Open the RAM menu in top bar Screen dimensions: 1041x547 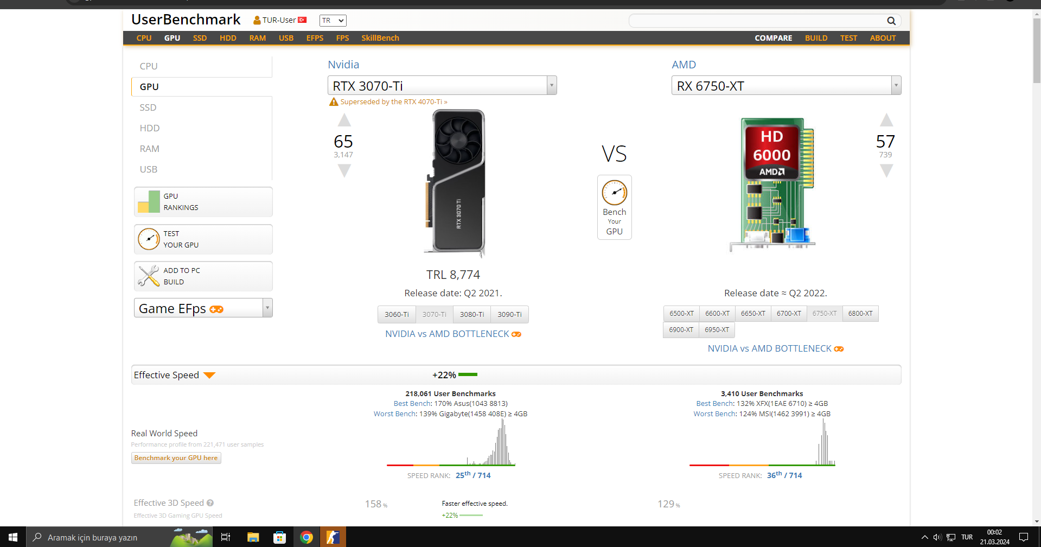click(258, 38)
